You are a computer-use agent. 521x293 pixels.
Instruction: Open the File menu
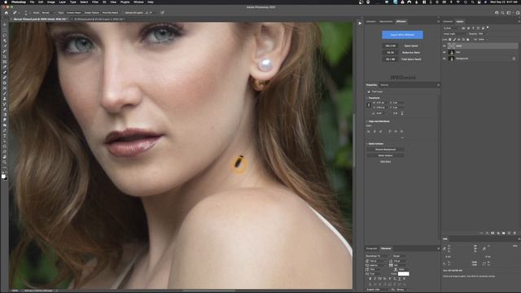click(x=32, y=2)
